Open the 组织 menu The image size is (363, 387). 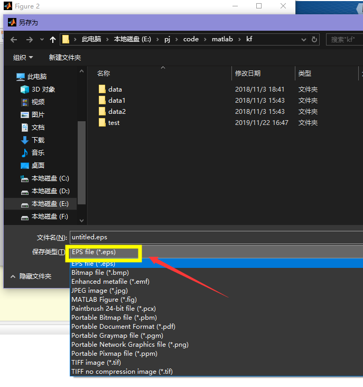23,58
